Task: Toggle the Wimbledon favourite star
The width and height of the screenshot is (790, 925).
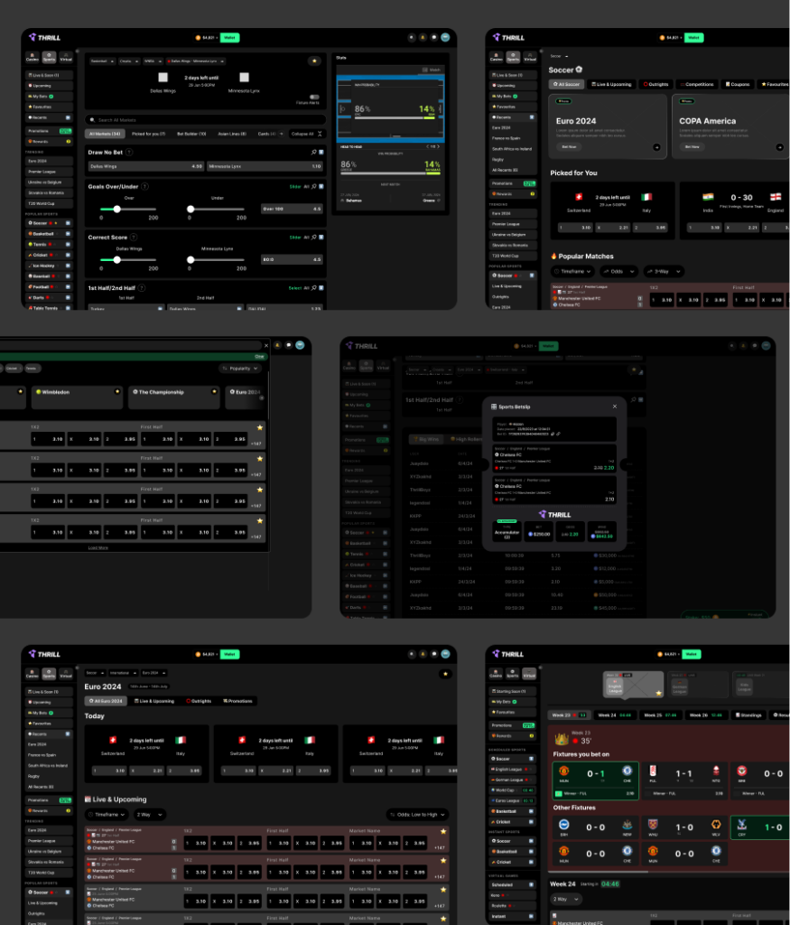Action: click(x=116, y=392)
